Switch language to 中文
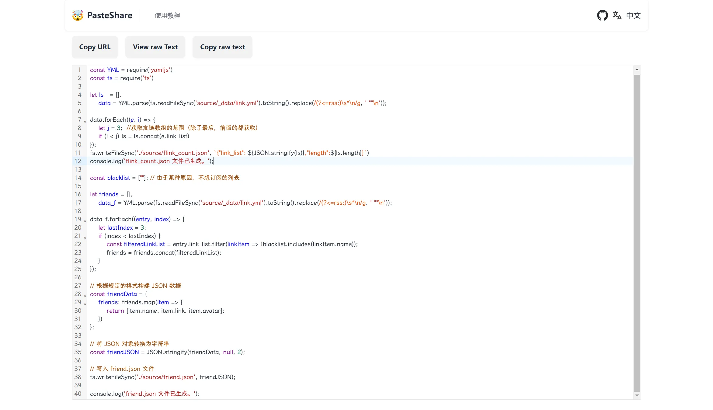This screenshot has height=410, width=713. click(x=633, y=15)
